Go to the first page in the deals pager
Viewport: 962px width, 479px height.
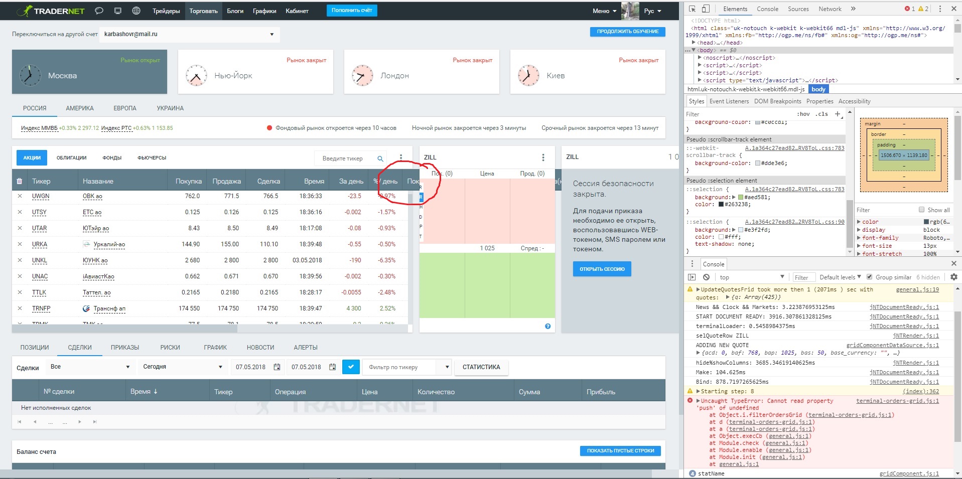(x=19, y=422)
